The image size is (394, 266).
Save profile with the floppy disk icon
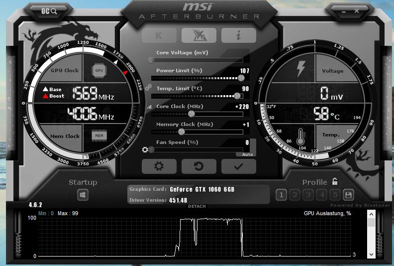click(x=348, y=195)
